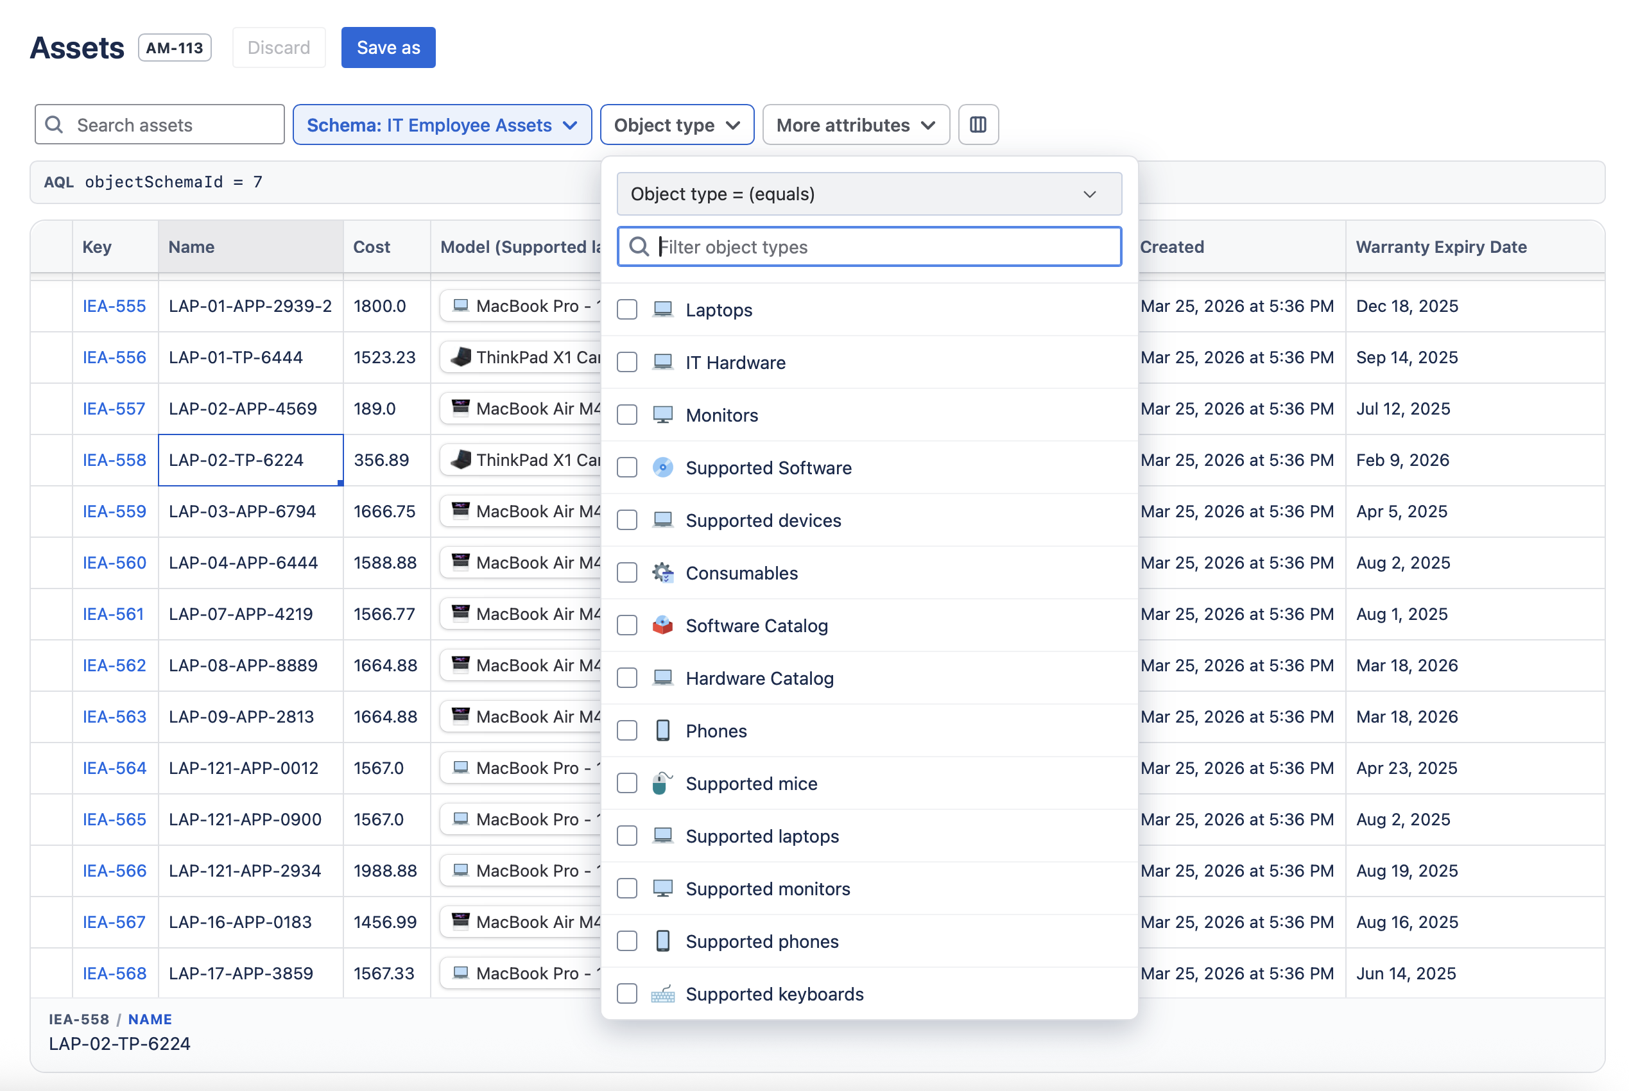This screenshot has width=1629, height=1091.
Task: Click the Supported devices icon
Action: pos(662,520)
